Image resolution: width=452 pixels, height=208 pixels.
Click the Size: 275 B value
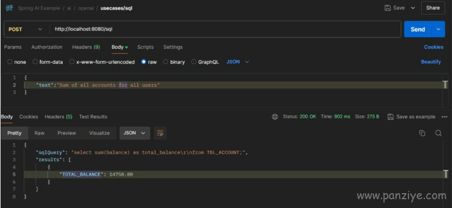(367, 117)
